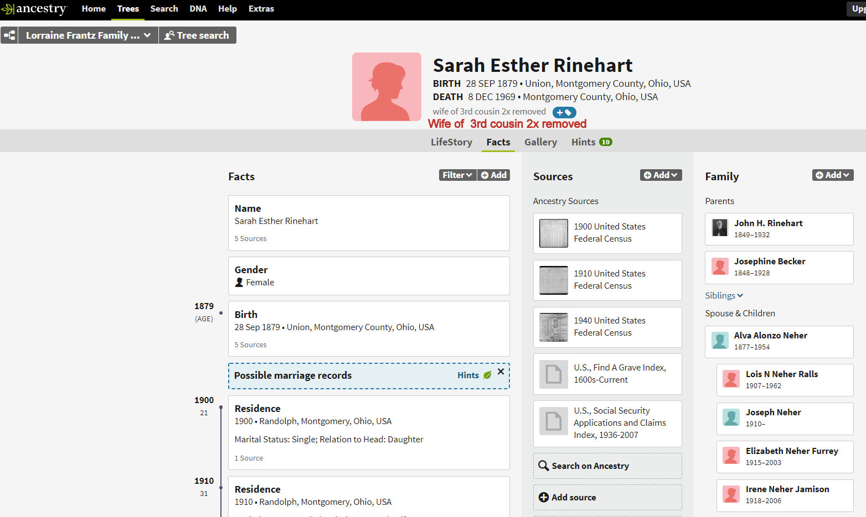Open the tree view icon button

9,35
